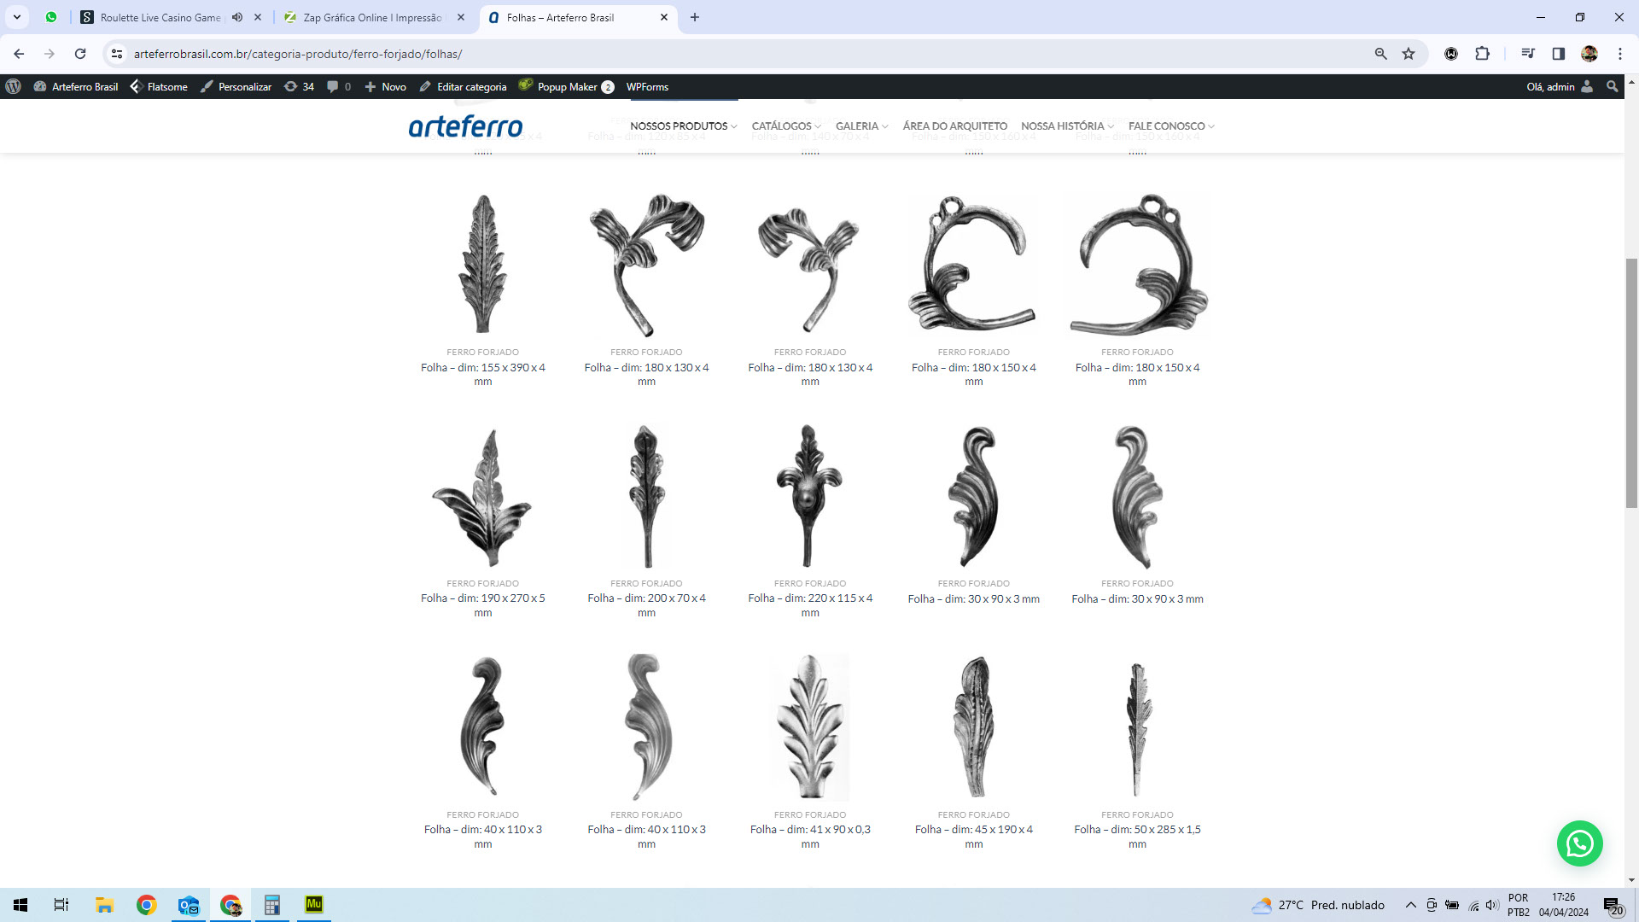Click the Folha 41 x 90 x 0,3 leaf thumbnail

809,727
